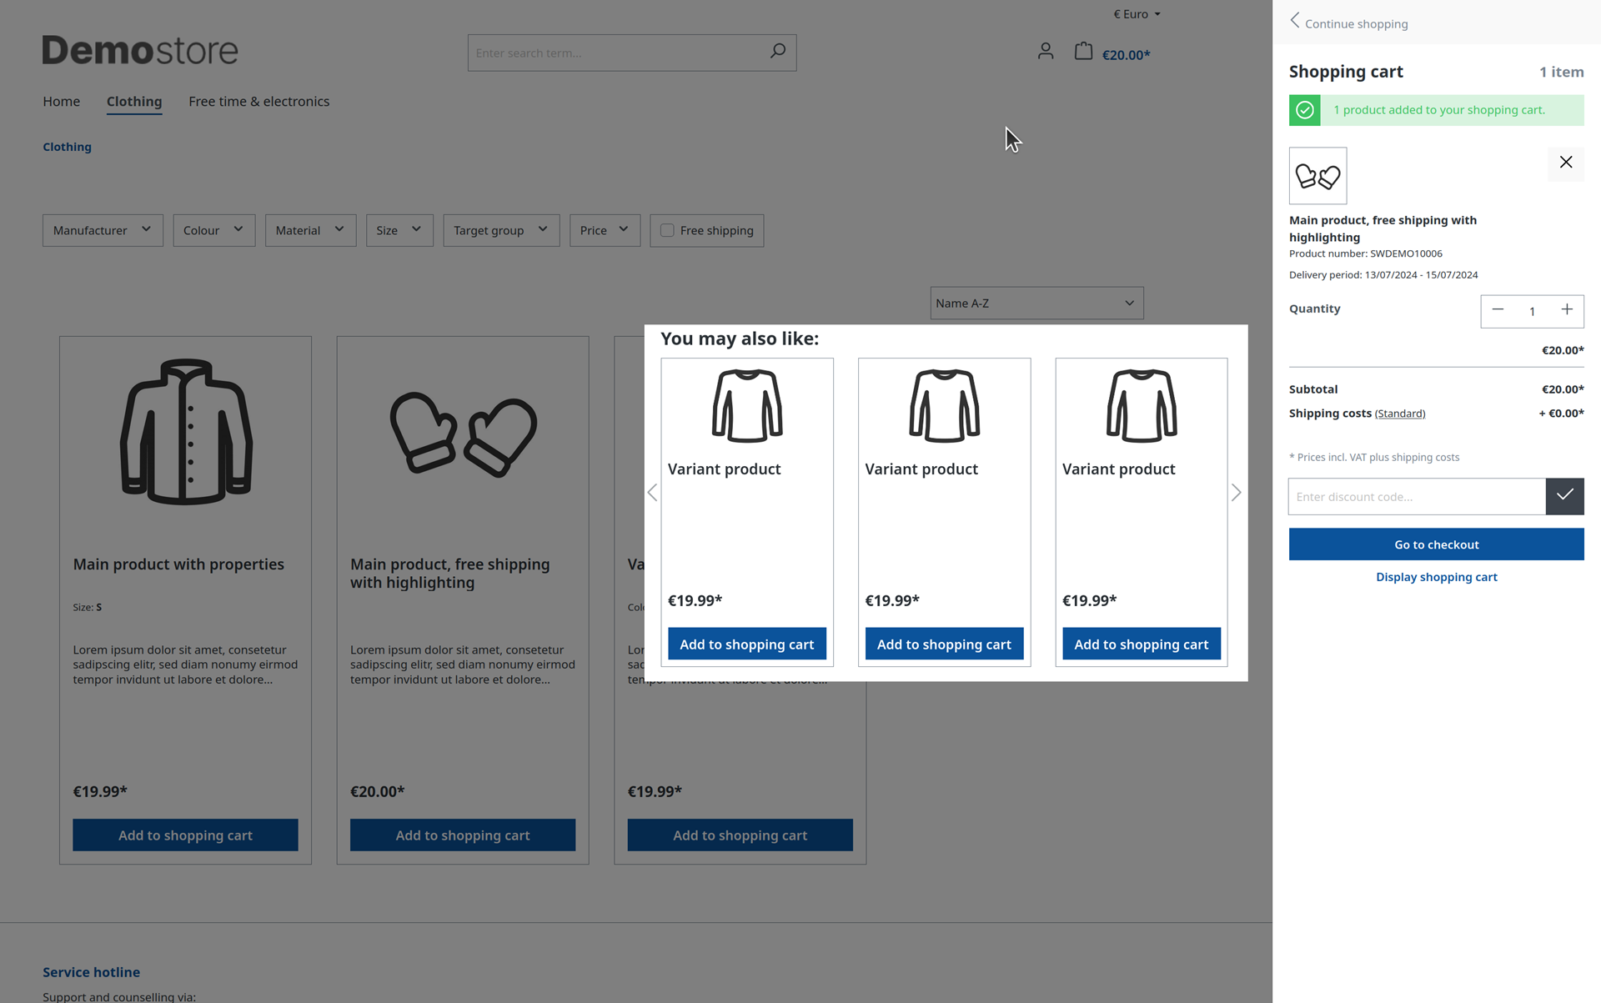Click the search magnifier icon
This screenshot has height=1003, width=1601.
777,51
